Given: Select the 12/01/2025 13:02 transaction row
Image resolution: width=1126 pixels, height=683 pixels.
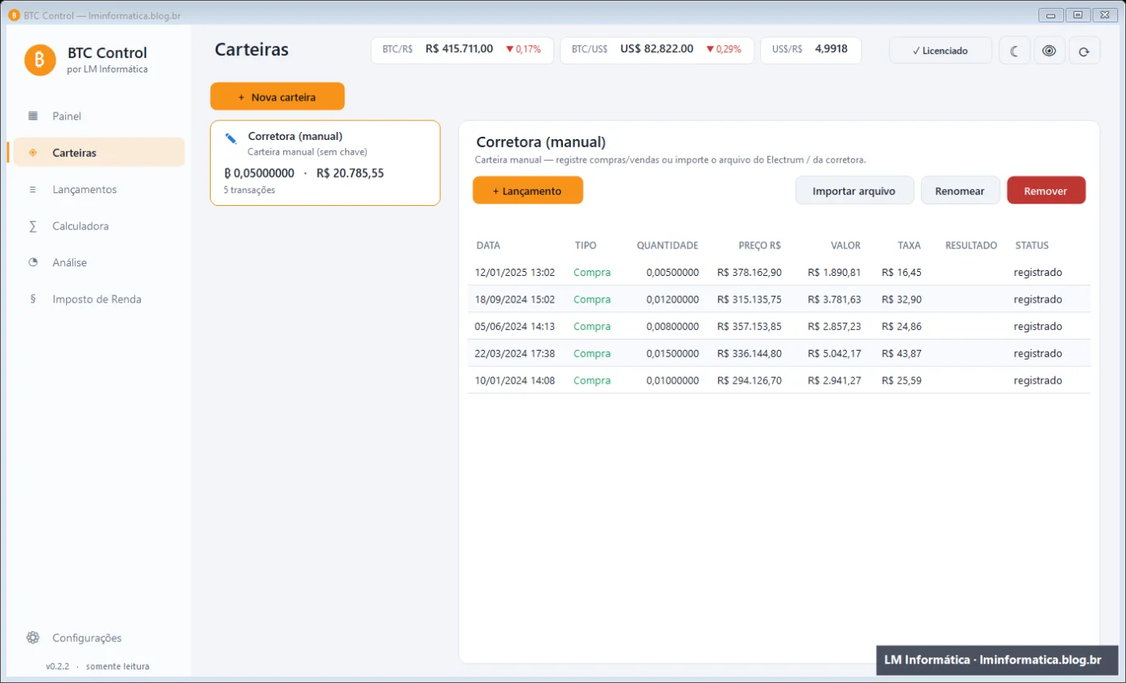Looking at the screenshot, I should [x=779, y=272].
